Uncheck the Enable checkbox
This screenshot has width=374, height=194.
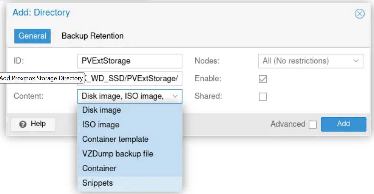pyautogui.click(x=263, y=79)
